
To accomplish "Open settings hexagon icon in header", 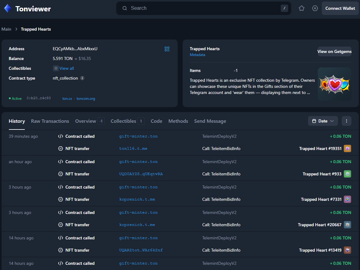I will (315, 8).
